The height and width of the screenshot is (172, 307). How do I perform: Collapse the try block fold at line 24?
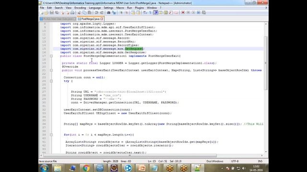click(x=51, y=81)
